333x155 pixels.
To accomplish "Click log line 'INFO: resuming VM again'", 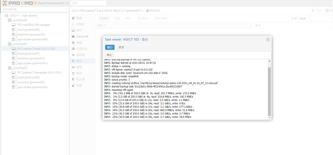I will pos(119,90).
